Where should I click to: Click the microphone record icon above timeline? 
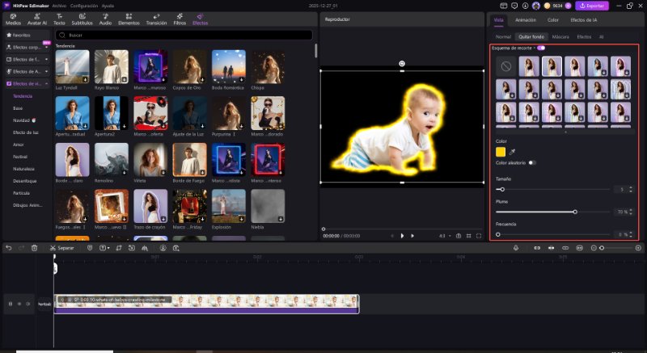tap(516, 248)
